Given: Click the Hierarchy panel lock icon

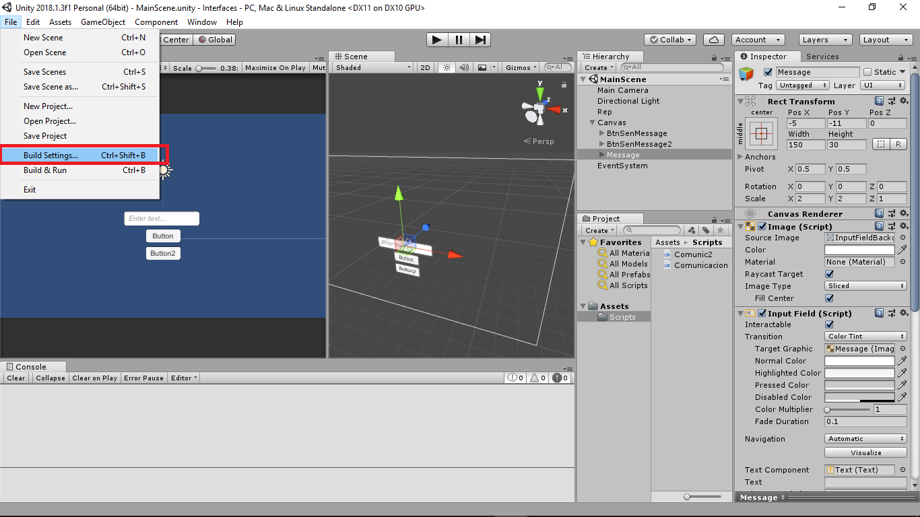Looking at the screenshot, I should tap(715, 57).
